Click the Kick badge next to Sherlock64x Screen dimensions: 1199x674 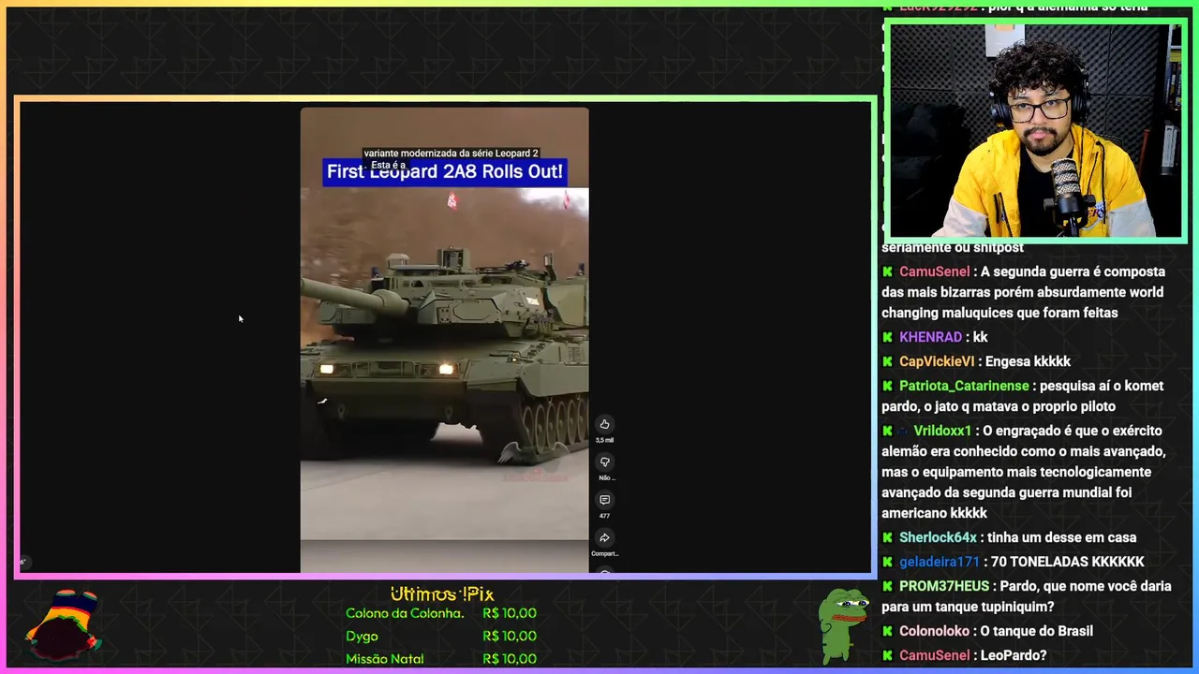(x=887, y=537)
